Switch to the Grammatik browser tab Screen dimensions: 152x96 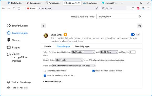110,3
